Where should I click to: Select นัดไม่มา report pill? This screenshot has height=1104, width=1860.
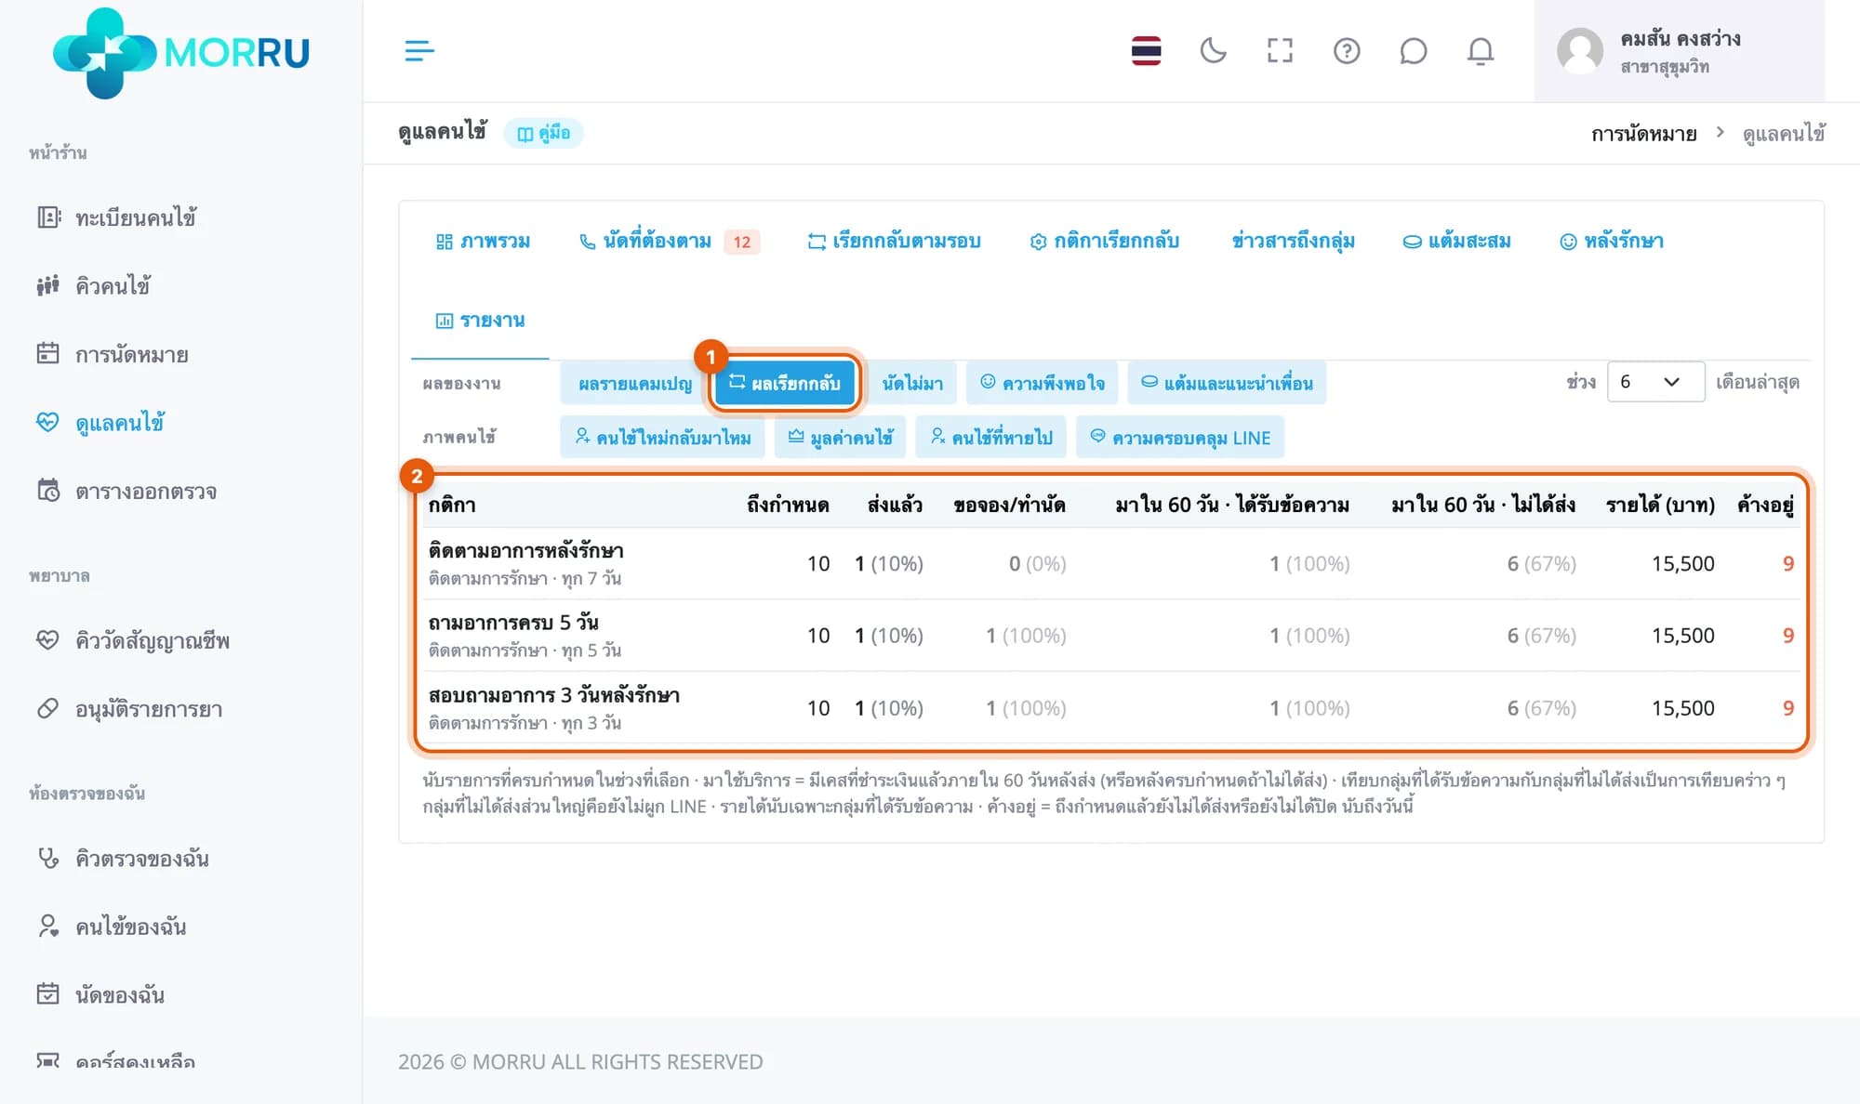coord(912,383)
